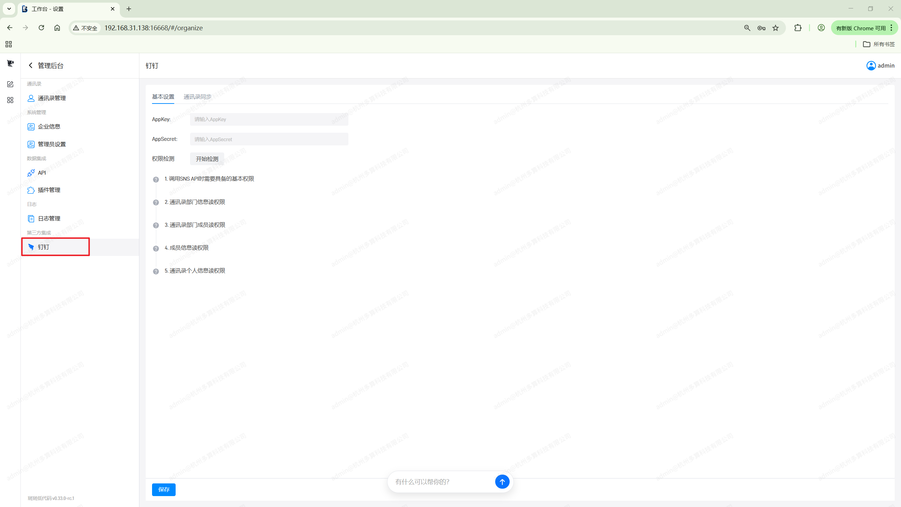The width and height of the screenshot is (901, 507).
Task: Select the 基本设置 tab
Action: (163, 97)
